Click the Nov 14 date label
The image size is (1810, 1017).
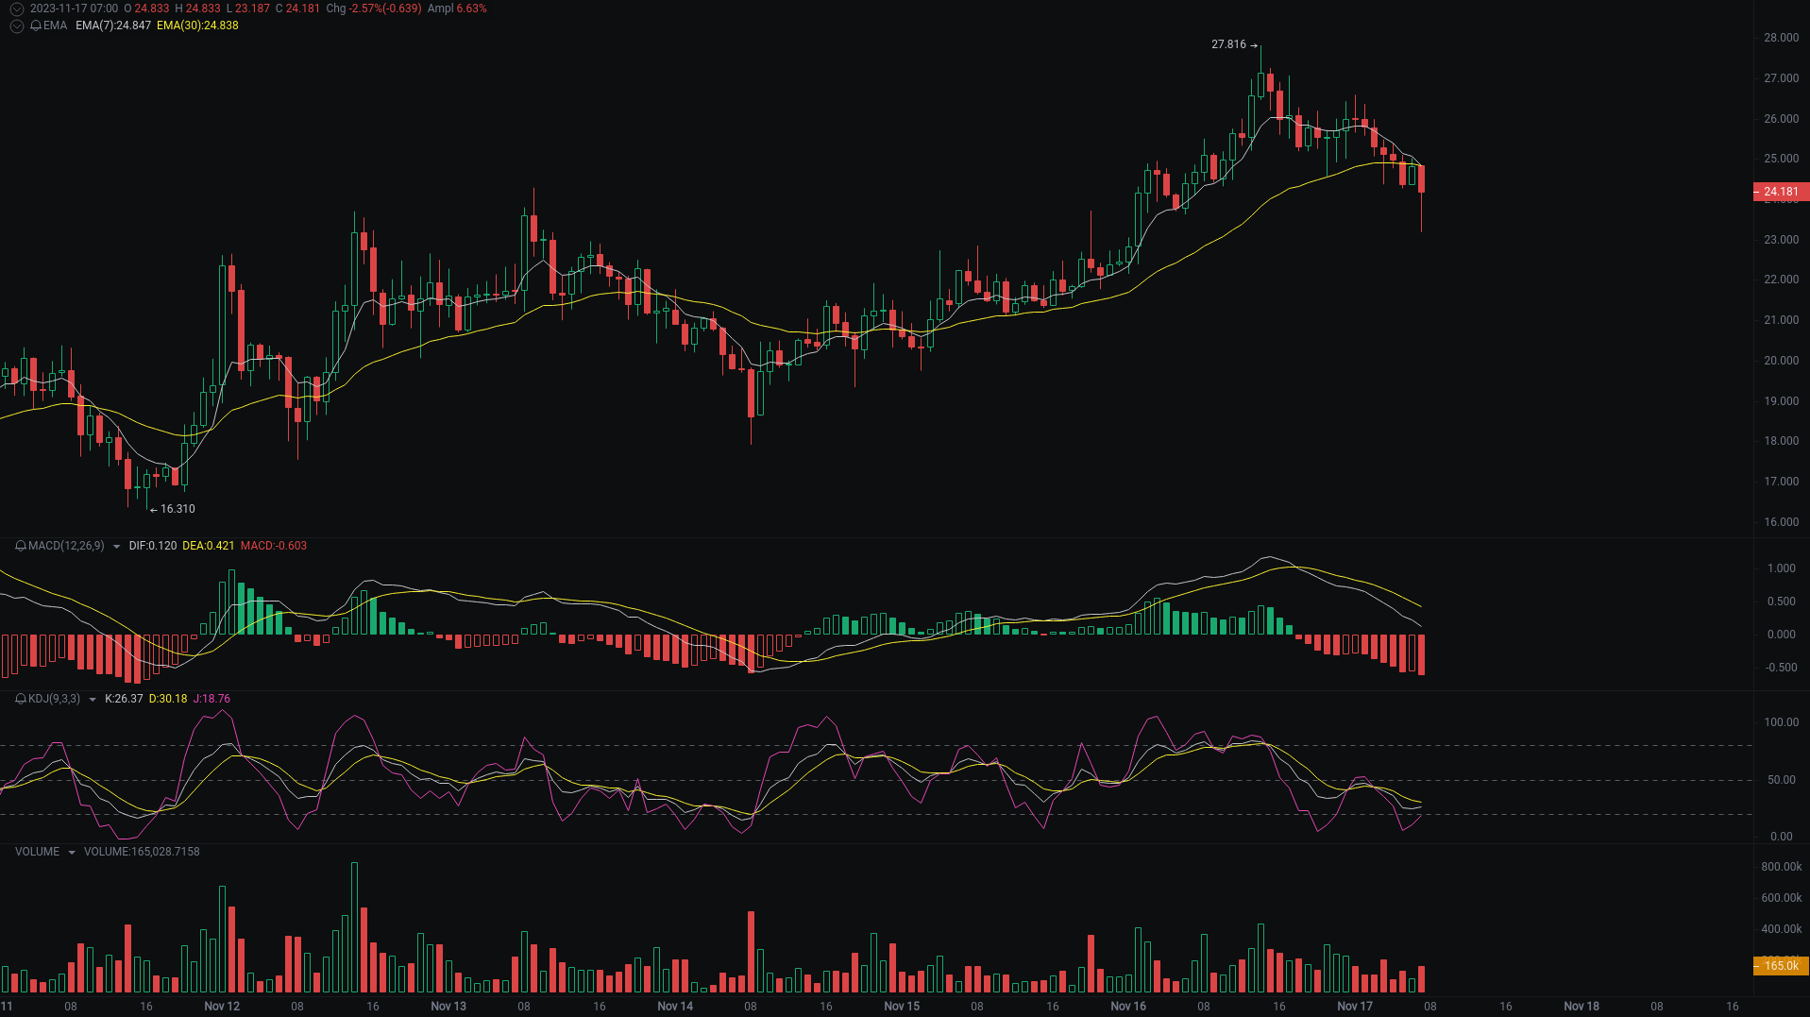point(675,1007)
